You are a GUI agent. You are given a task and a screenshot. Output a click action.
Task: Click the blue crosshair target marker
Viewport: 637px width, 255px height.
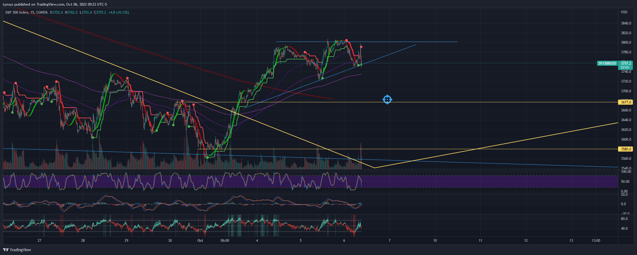pos(387,100)
